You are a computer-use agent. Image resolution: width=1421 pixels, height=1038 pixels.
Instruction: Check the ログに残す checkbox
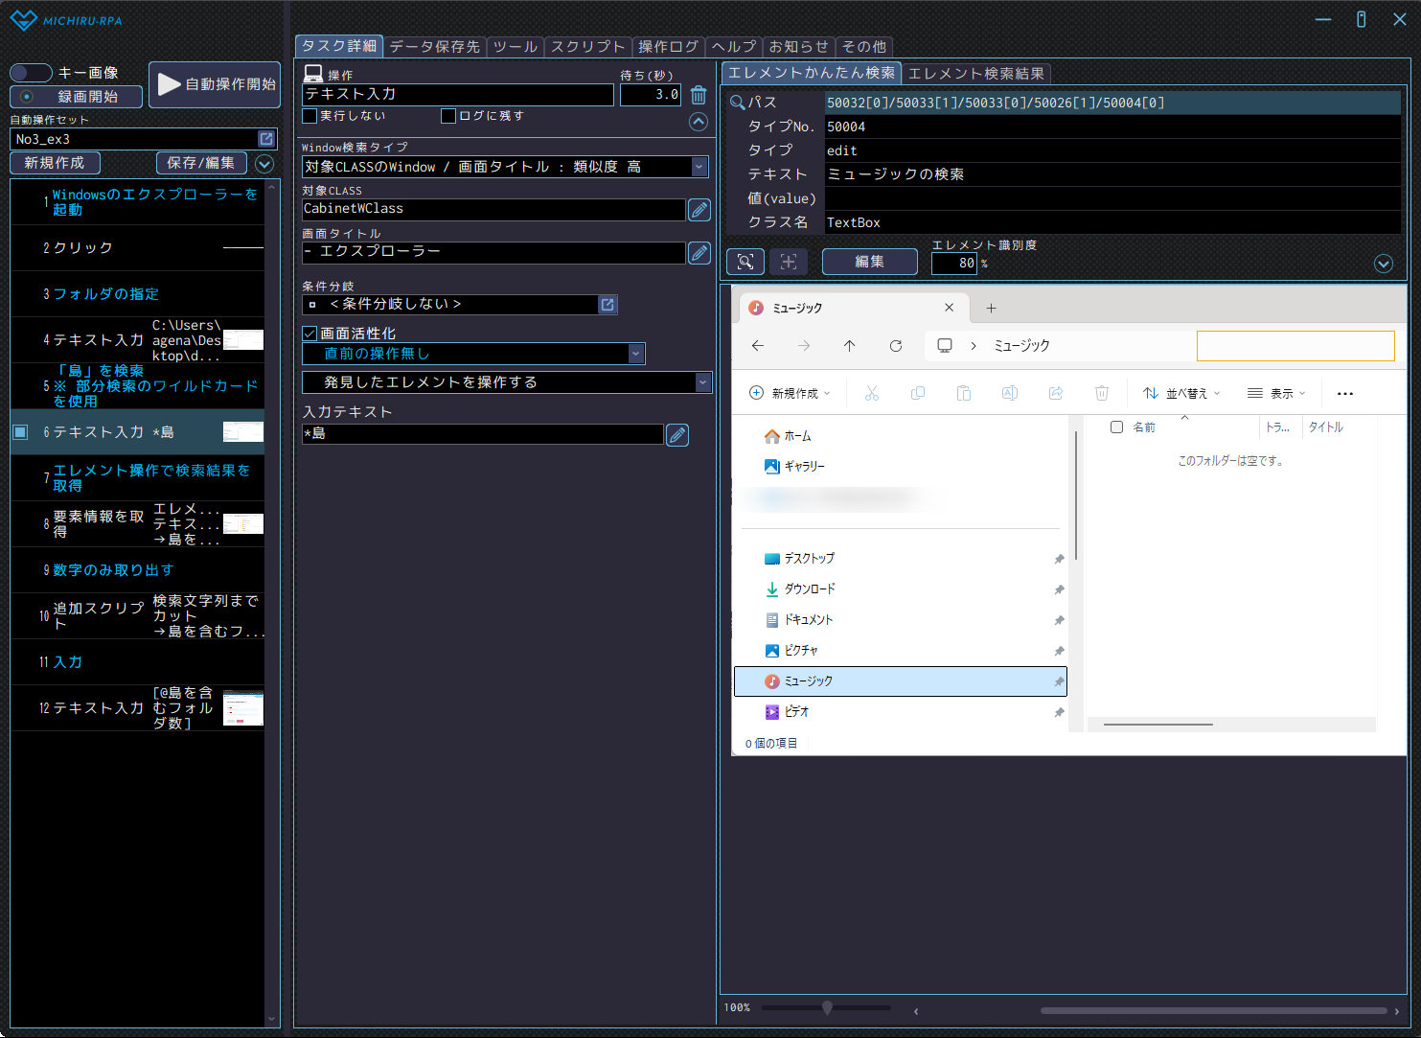(x=448, y=116)
